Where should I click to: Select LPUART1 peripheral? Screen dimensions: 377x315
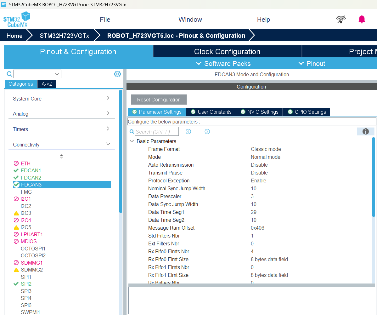pyautogui.click(x=32, y=234)
